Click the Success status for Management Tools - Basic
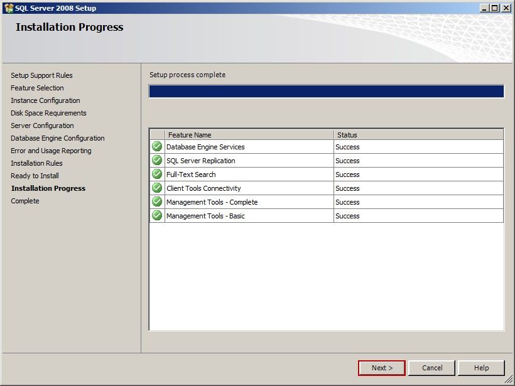The image size is (515, 386). (x=347, y=216)
